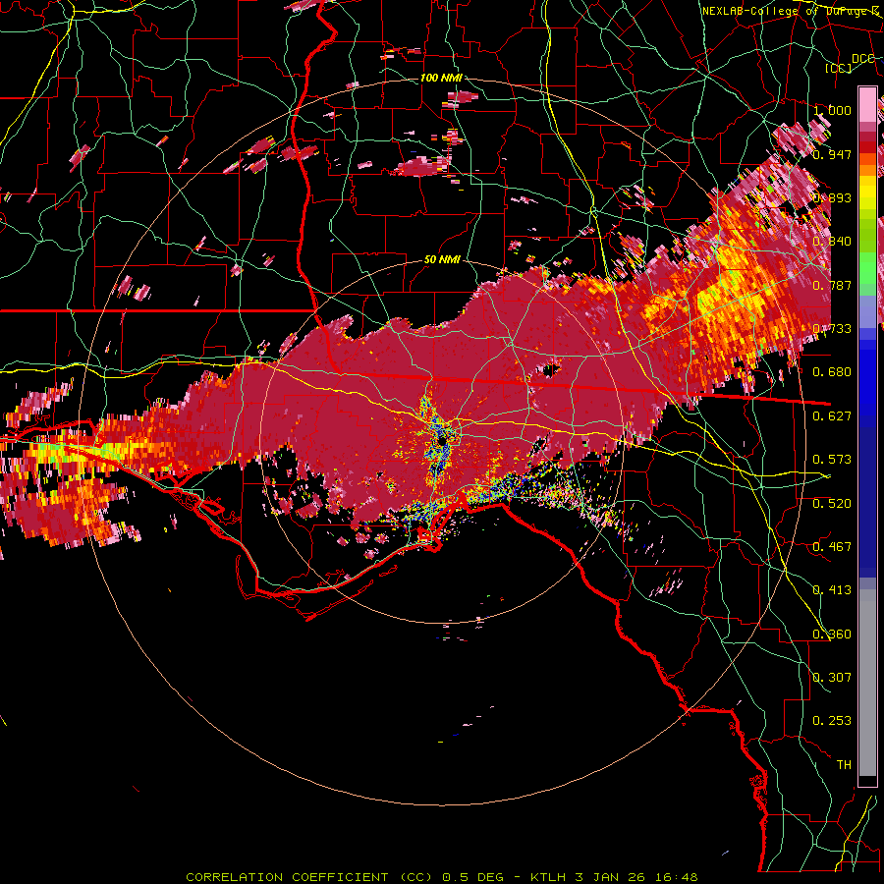Click the 0.627 color scale value

click(x=832, y=415)
